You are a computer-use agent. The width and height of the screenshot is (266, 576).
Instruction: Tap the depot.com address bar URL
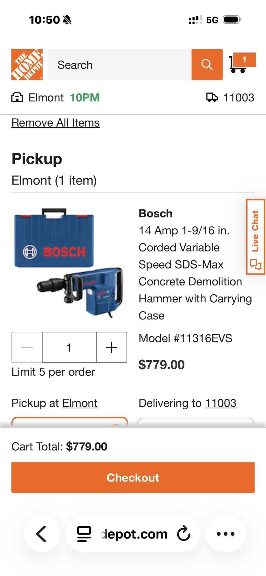point(134,534)
